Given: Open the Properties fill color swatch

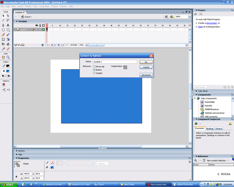Looking at the screenshot, I should click(x=52, y=168).
